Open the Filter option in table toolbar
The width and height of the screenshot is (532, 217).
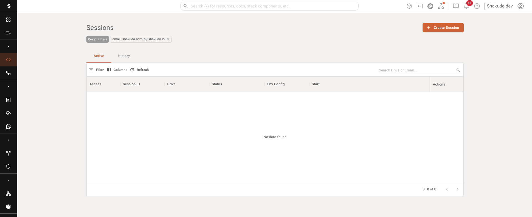pyautogui.click(x=96, y=70)
